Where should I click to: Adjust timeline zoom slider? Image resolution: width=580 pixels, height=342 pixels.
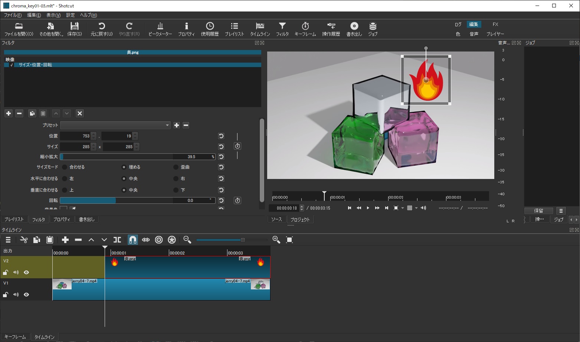[232, 240]
